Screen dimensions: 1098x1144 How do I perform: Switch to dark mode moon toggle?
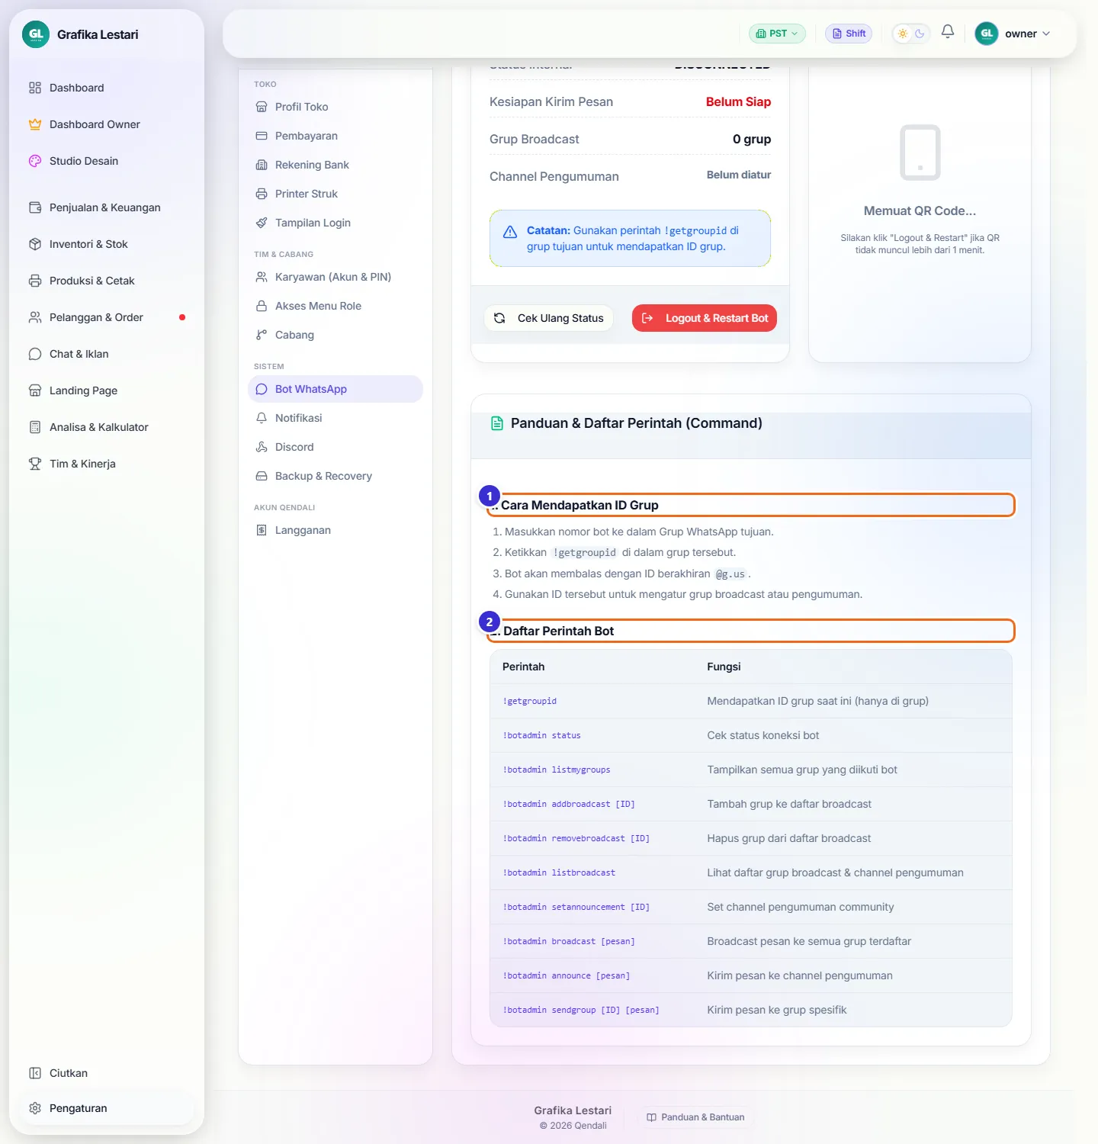tap(920, 34)
